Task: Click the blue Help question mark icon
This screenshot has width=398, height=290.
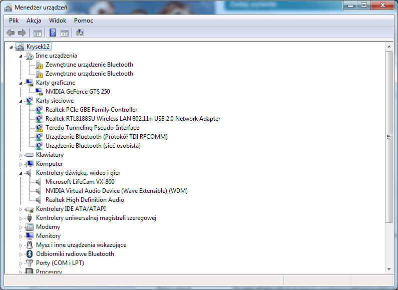Action: point(53,33)
